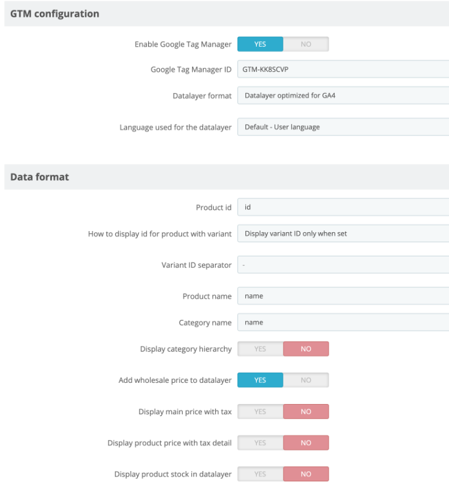This screenshot has width=449, height=482.
Task: Click NO for Display category hierarchy
Action: click(306, 349)
